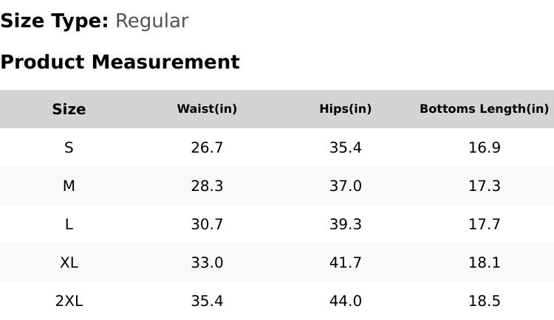Click bottoms length 16.9 for size S
554x320 pixels.
point(484,147)
